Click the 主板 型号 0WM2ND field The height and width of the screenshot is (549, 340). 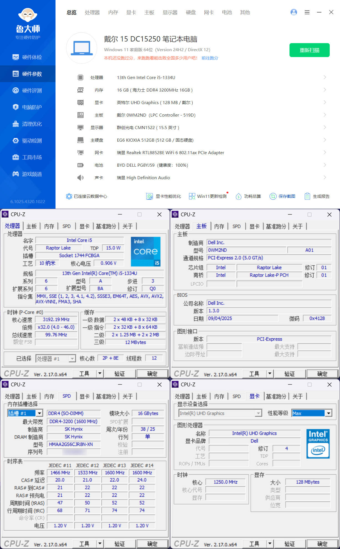tap(246, 250)
